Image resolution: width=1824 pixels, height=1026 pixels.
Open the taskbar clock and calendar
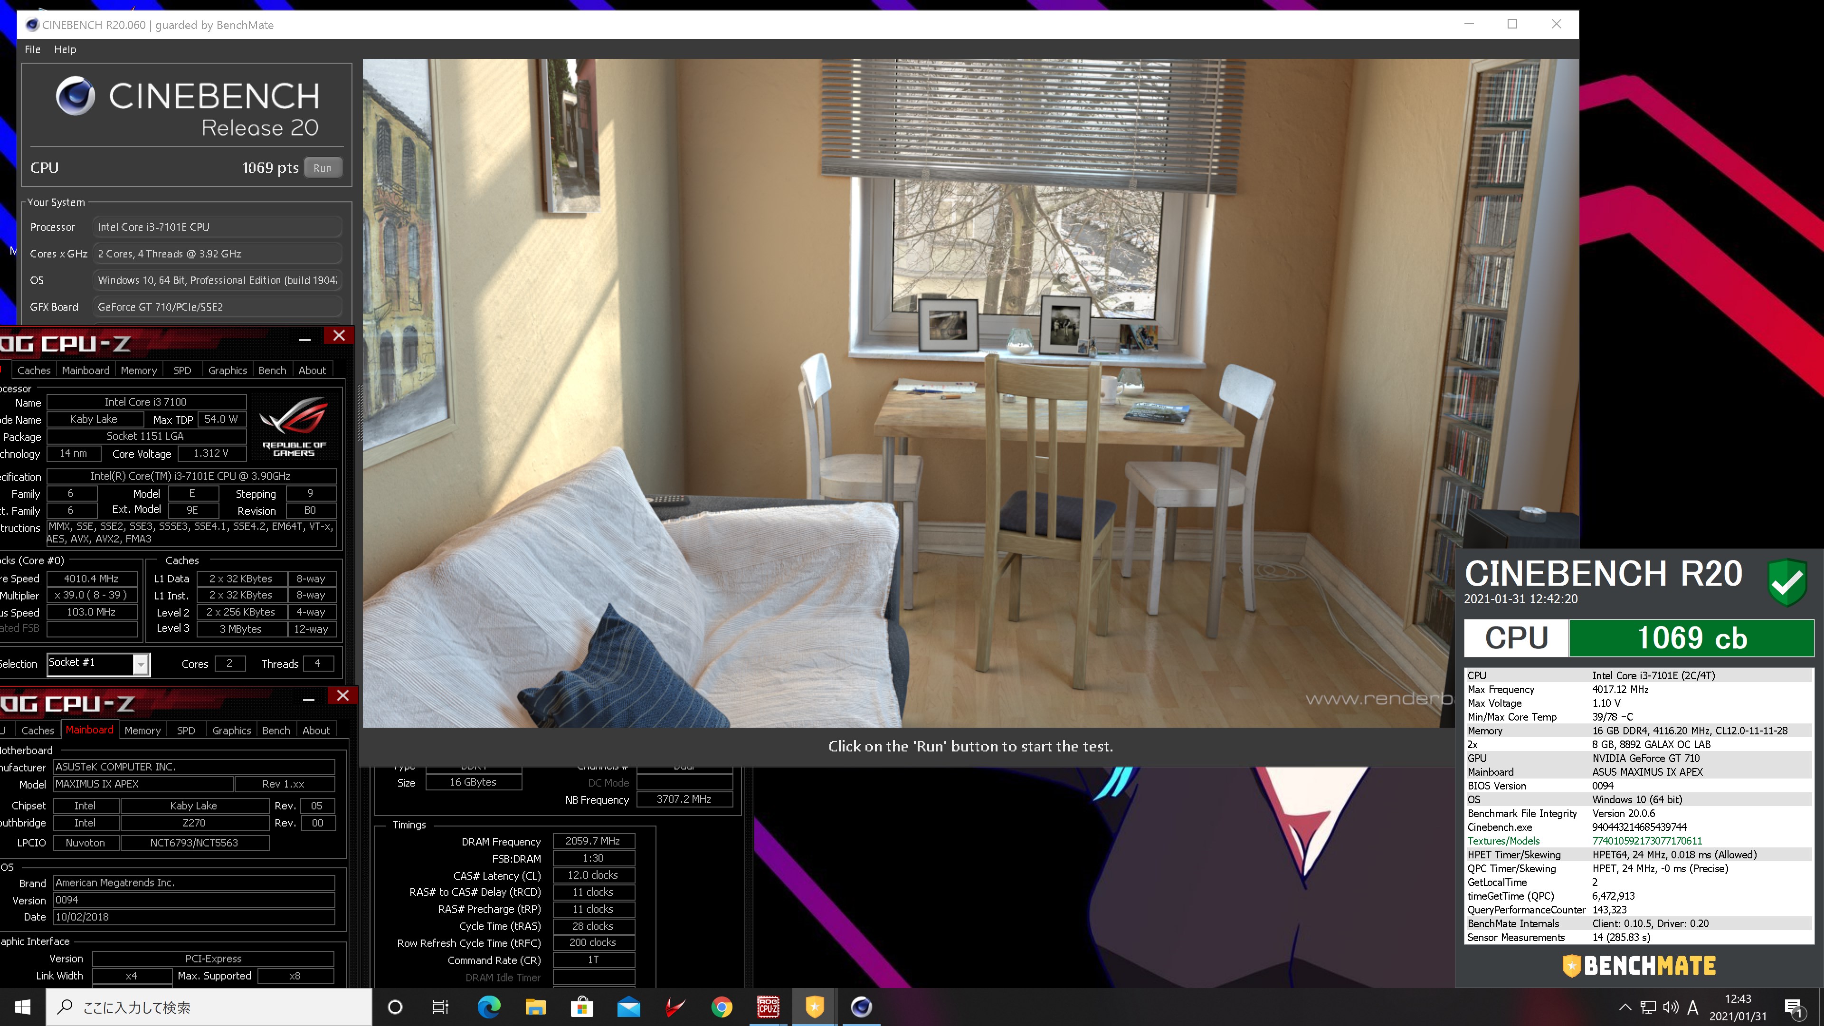coord(1738,1007)
